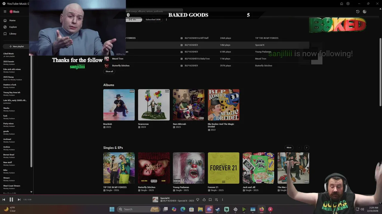The image size is (382, 214).
Task: Open the Scarecrow album cover
Action: pyautogui.click(x=154, y=105)
